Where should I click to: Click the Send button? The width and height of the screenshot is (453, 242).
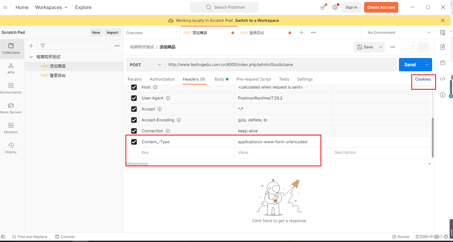[409, 64]
